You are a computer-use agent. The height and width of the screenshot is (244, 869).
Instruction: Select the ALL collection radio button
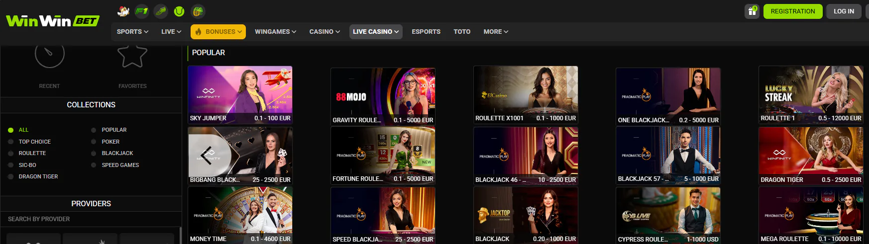point(11,130)
